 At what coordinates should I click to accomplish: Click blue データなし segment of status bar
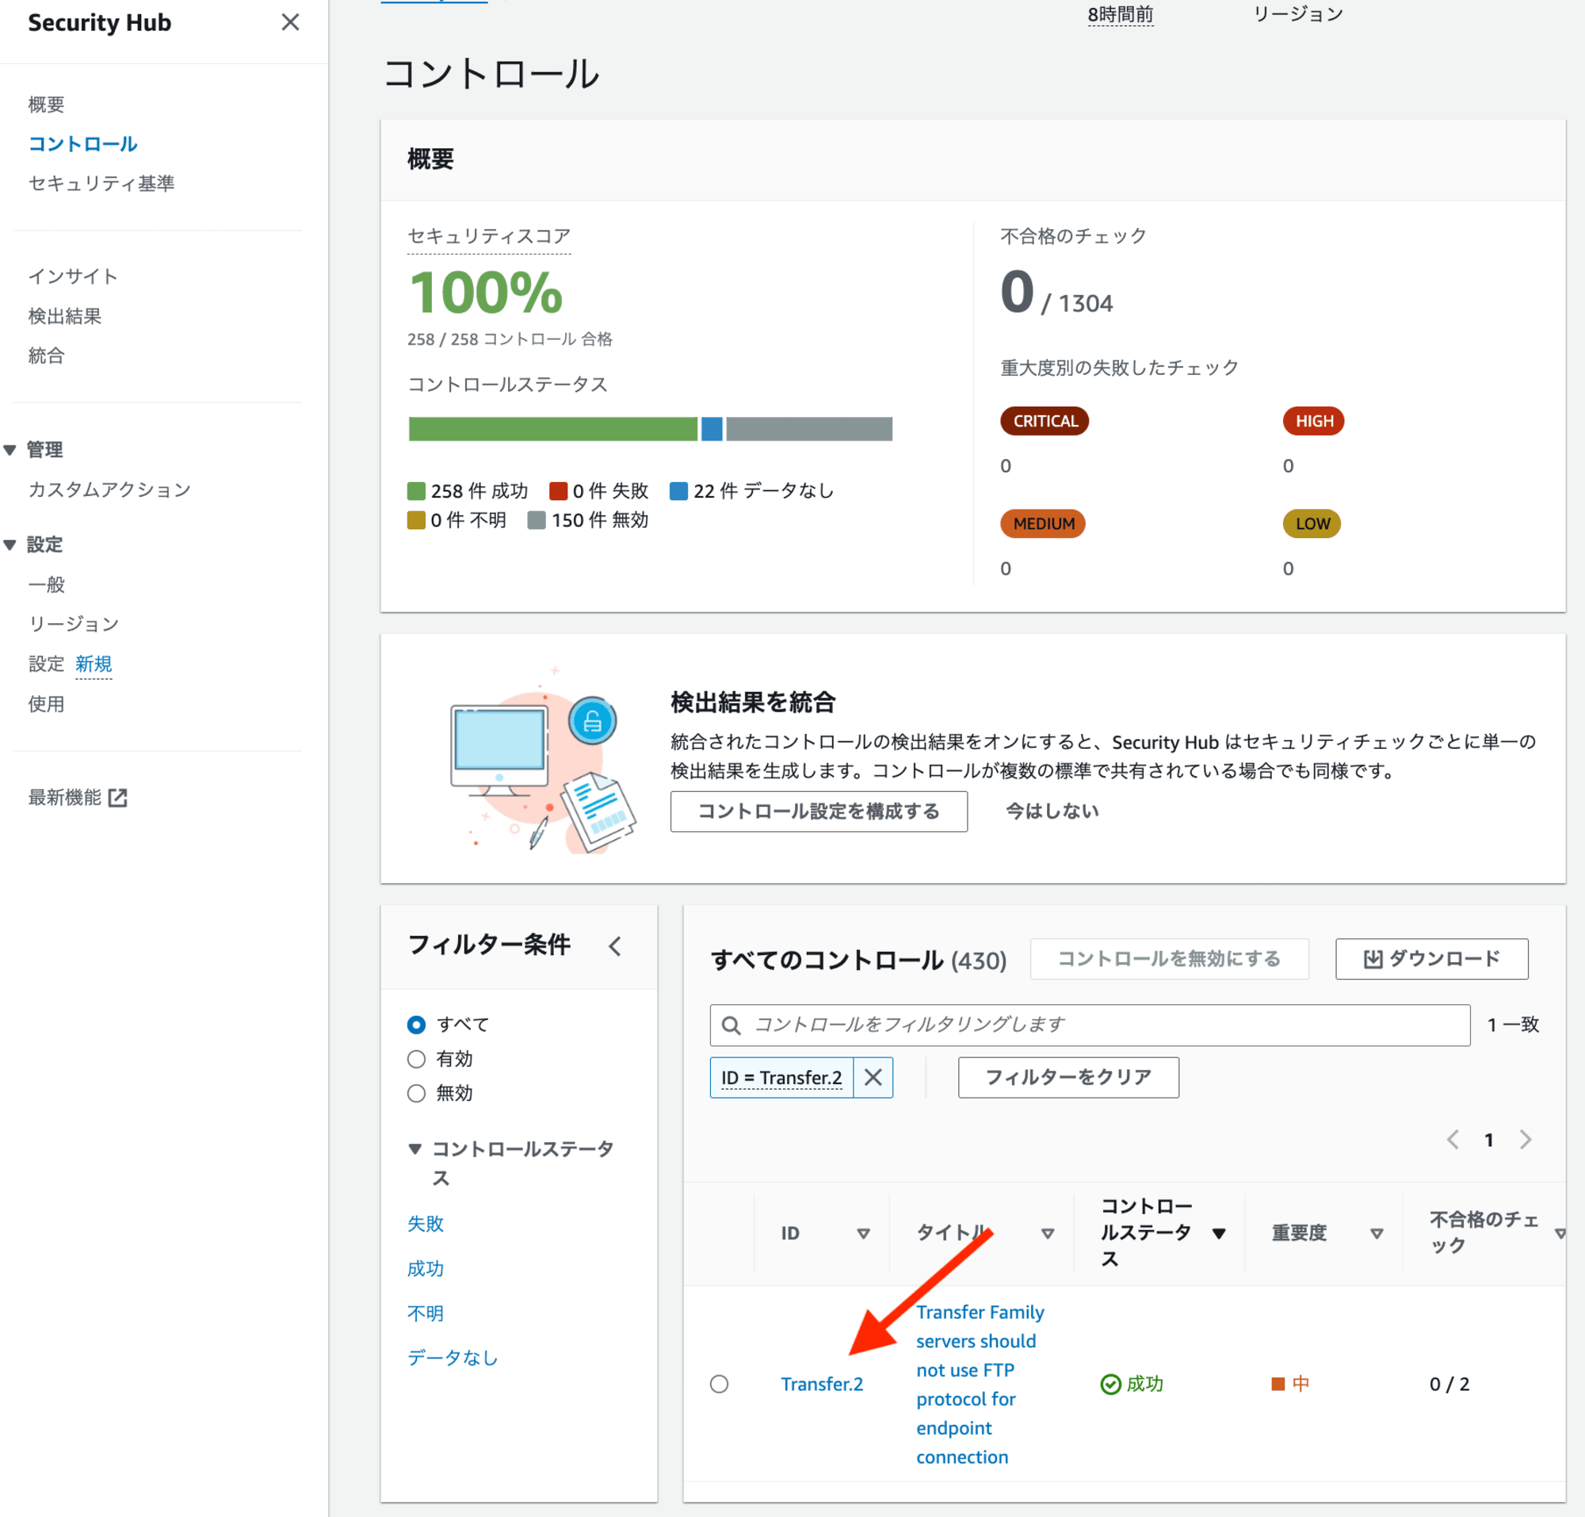coord(712,429)
